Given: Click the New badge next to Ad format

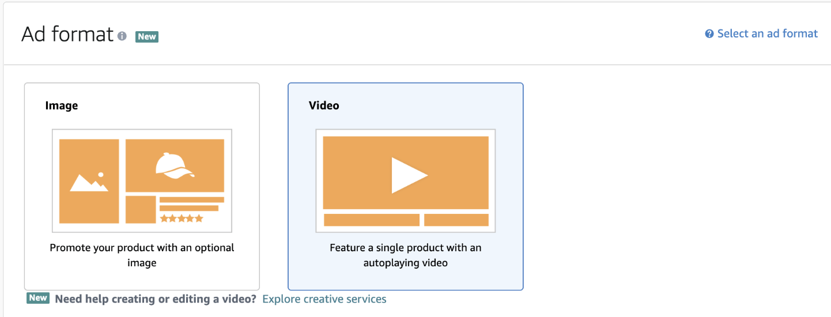Looking at the screenshot, I should pyautogui.click(x=146, y=36).
